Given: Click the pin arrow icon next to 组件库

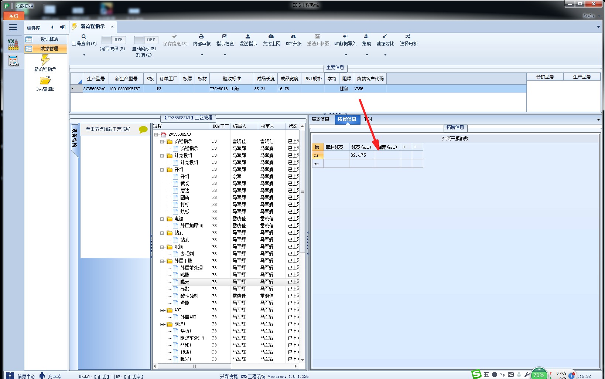Looking at the screenshot, I should tap(62, 27).
